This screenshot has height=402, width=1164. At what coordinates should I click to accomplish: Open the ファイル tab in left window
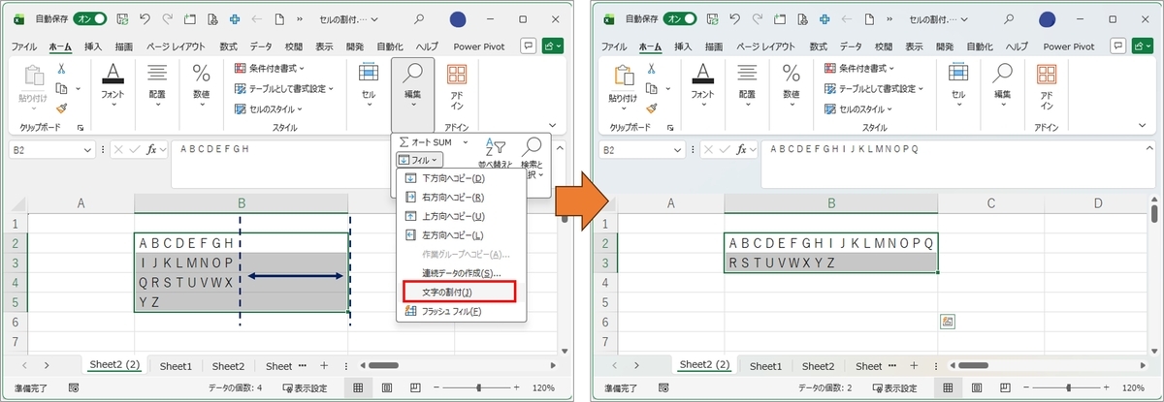click(24, 46)
